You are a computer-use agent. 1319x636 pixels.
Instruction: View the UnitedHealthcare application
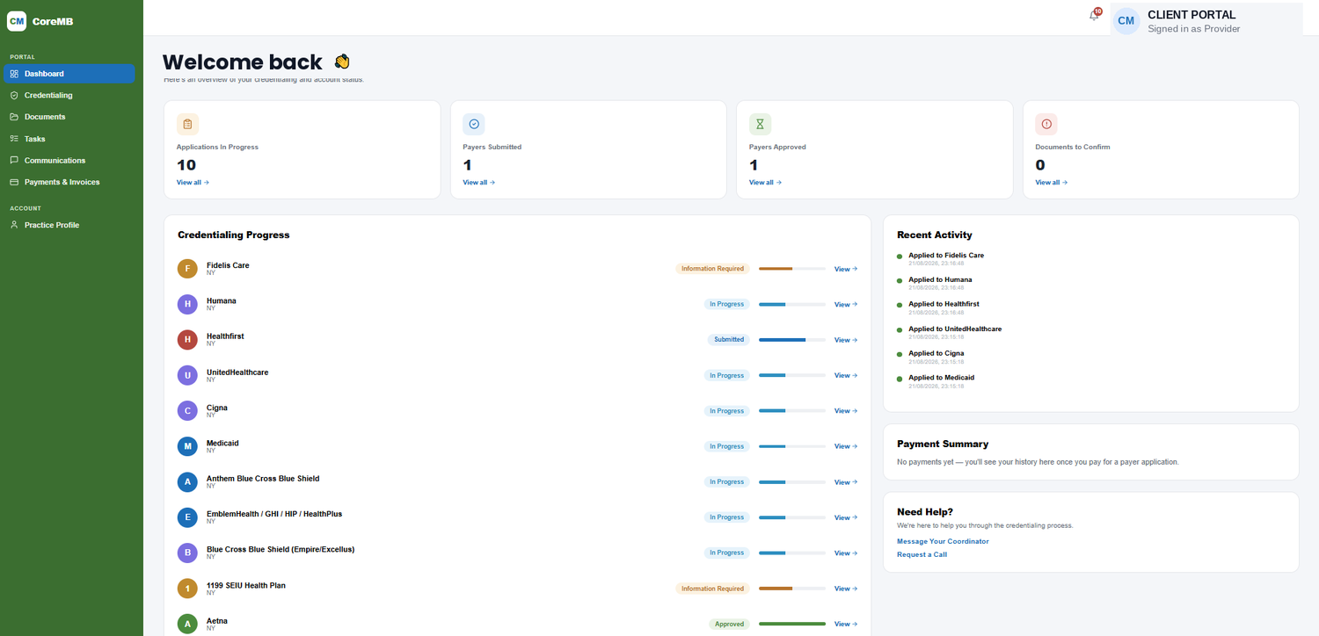coord(846,375)
